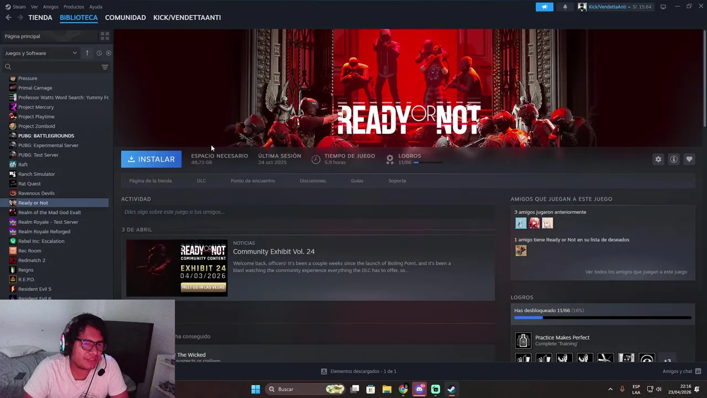
Task: Open Google Chrome from the taskbar
Action: [403, 389]
